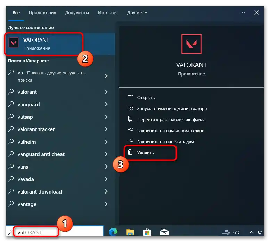Expand the vanguard anti cheat arrow
270x242 pixels.
tap(106, 154)
